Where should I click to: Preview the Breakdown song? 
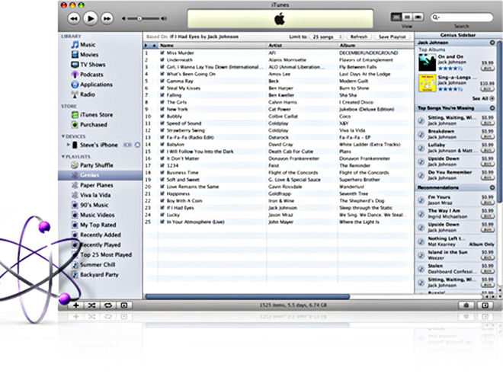pos(421,134)
